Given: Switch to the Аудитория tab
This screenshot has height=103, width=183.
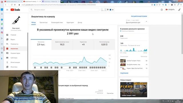Looking at the screenshot, I should (70, 22).
